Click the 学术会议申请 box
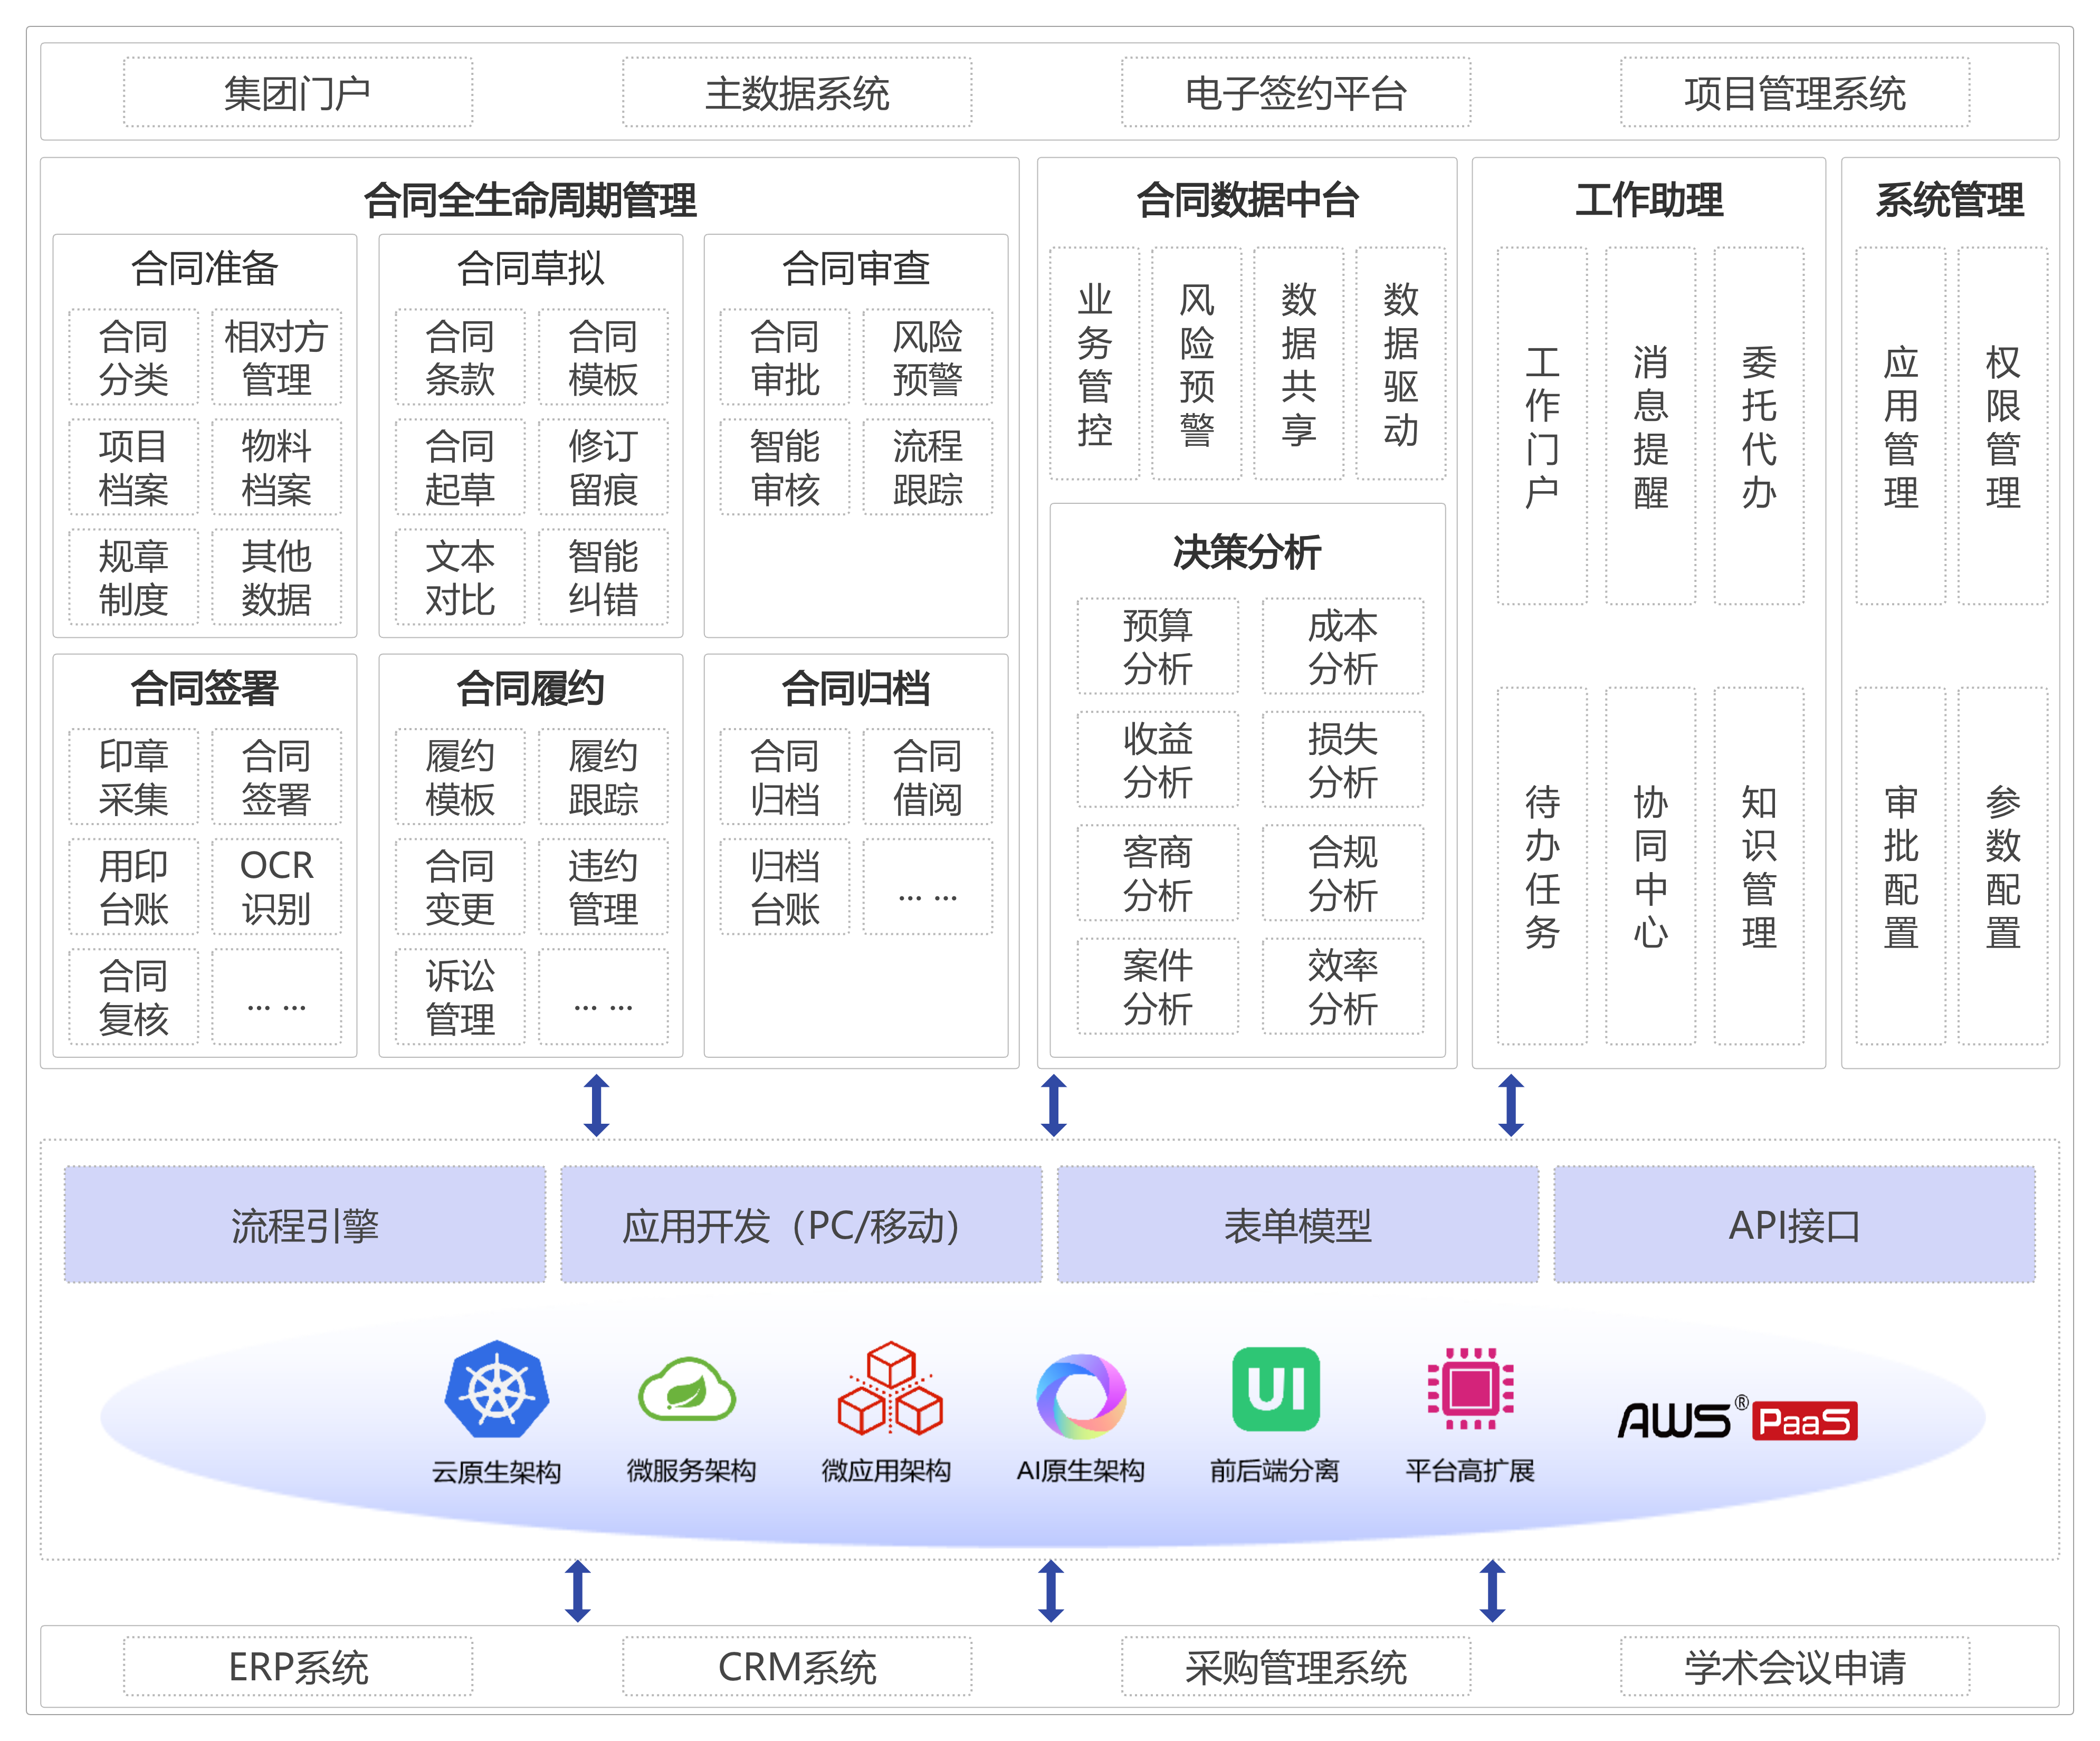The image size is (2100, 1741). coord(1795,1666)
